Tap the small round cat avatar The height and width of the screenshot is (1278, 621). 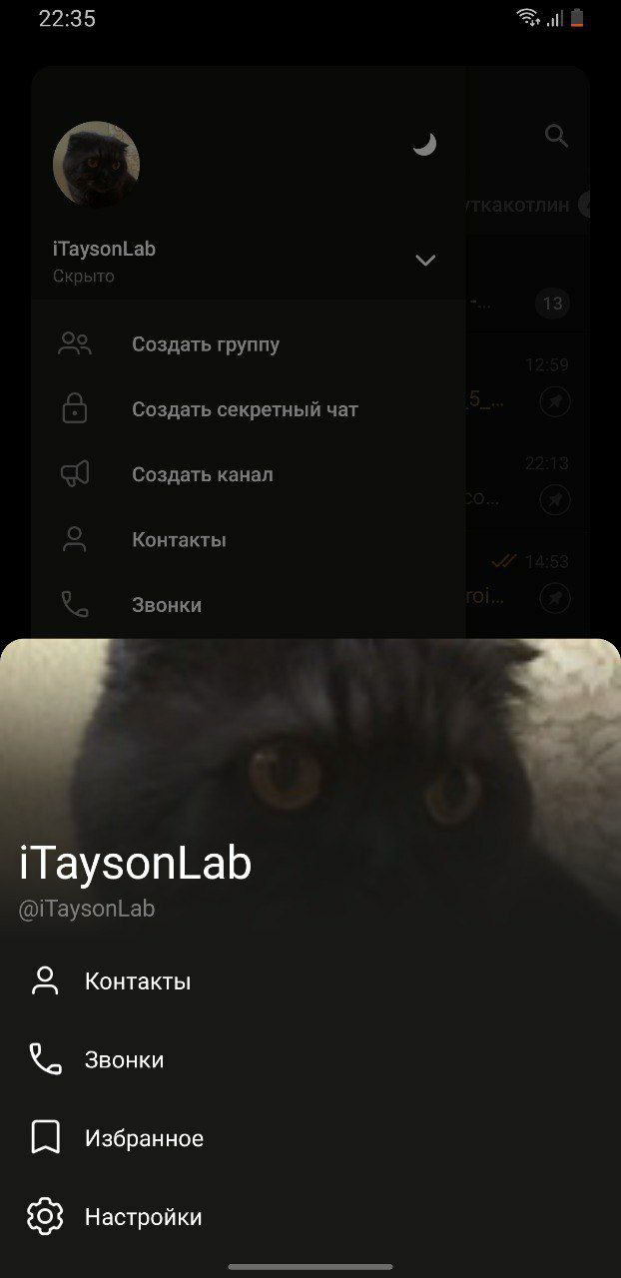tap(96, 166)
